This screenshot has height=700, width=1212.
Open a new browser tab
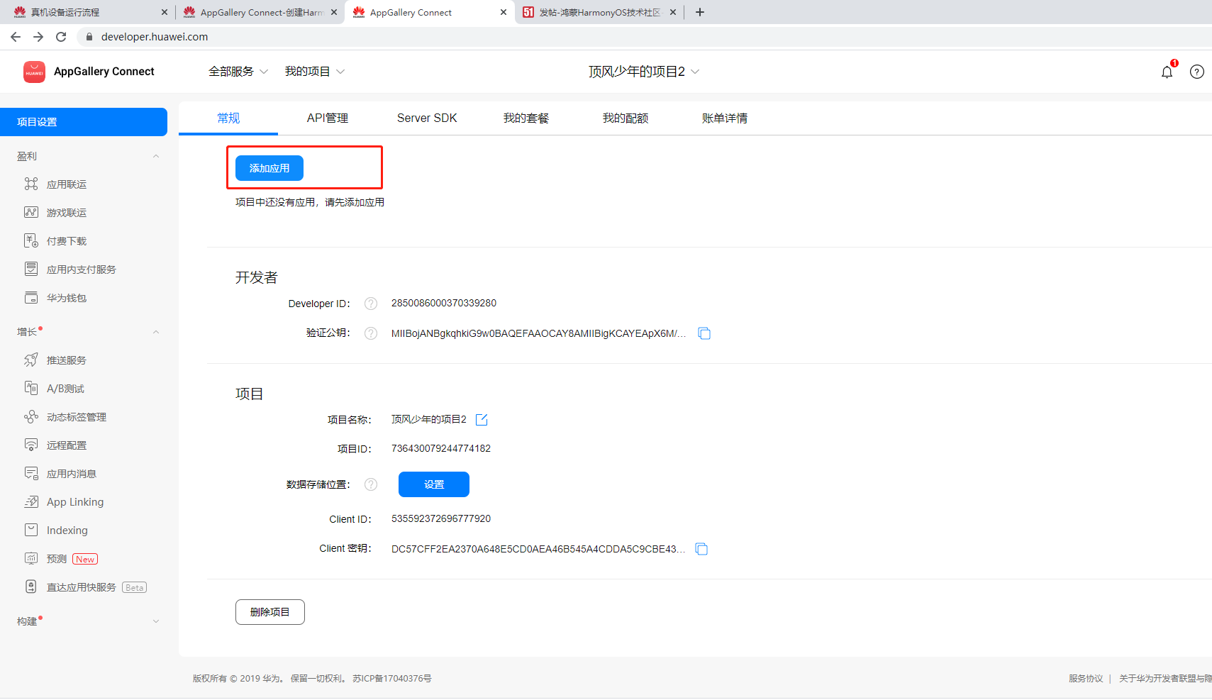pyautogui.click(x=700, y=12)
